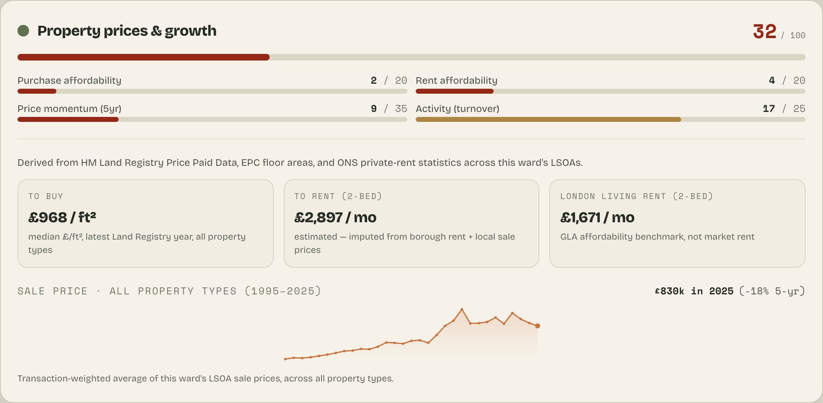
Task: Click the HM Land Registry data source sentence
Action: pos(300,163)
